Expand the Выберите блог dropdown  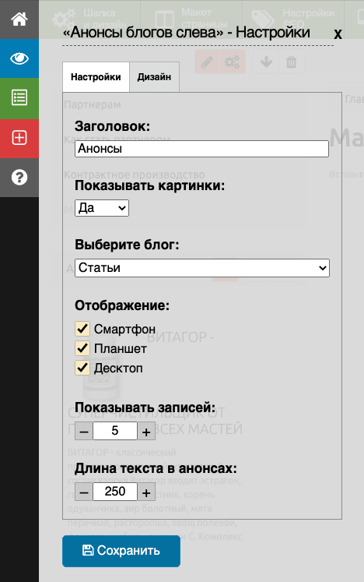[202, 267]
